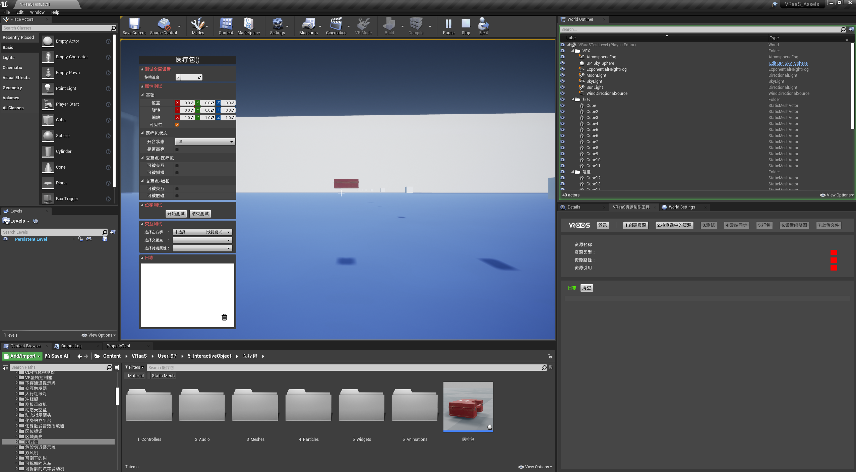Open Cinematics toolbar icon

(x=336, y=26)
